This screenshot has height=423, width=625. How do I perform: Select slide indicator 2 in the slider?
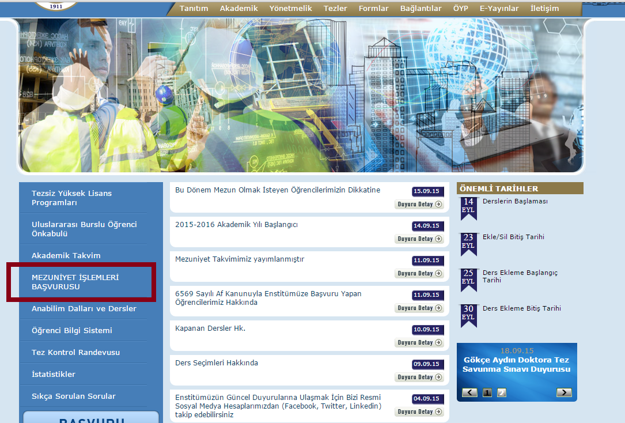(x=502, y=392)
